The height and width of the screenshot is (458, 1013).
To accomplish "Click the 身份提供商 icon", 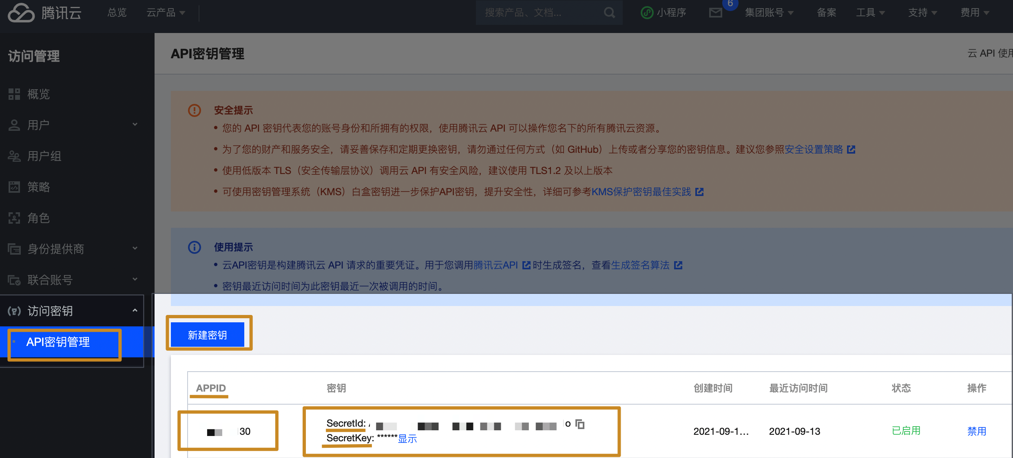I will tap(14, 249).
